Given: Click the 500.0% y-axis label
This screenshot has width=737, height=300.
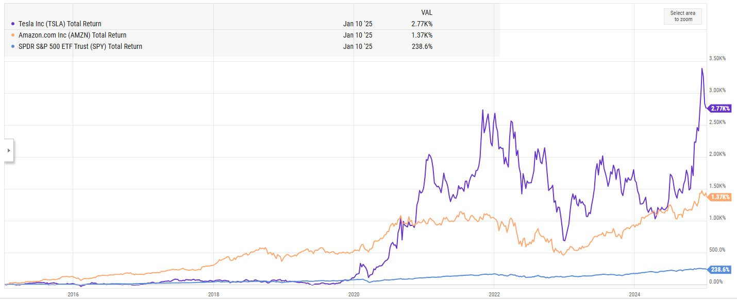Looking at the screenshot, I should [x=717, y=250].
